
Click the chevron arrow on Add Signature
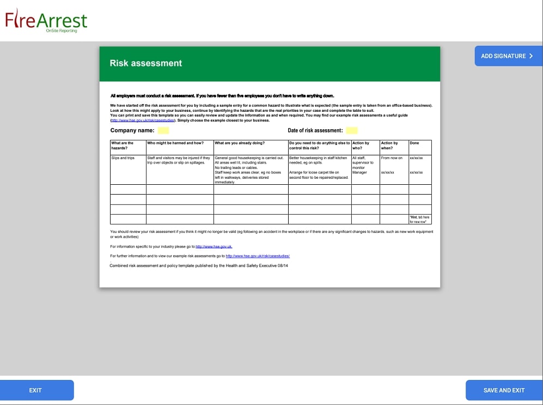point(531,56)
